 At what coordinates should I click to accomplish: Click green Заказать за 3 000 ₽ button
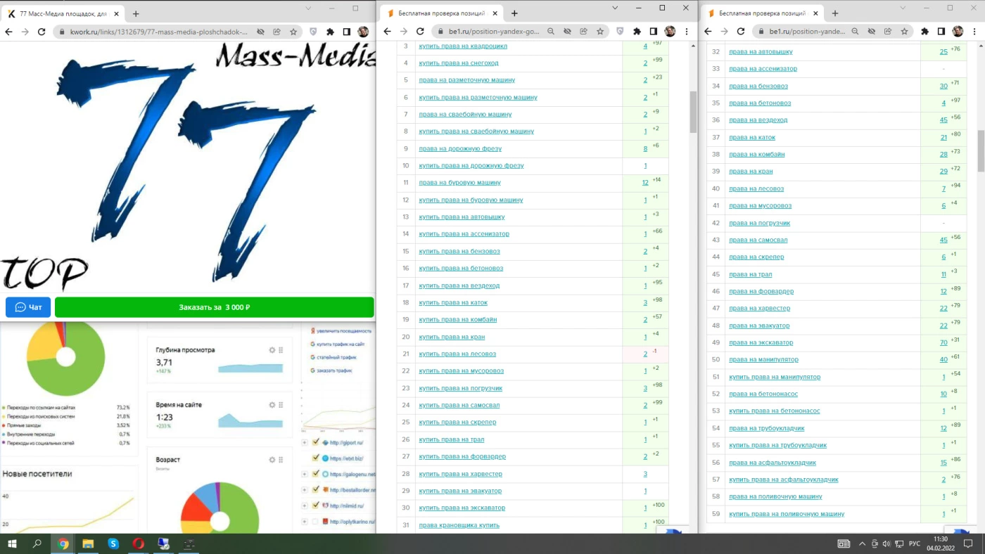coord(214,307)
